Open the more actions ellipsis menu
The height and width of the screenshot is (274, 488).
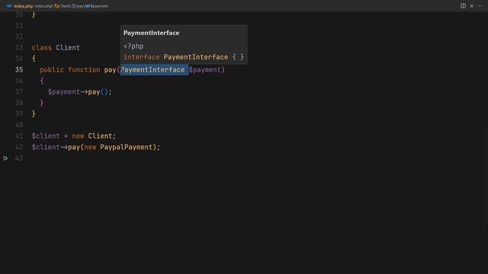tap(480, 6)
